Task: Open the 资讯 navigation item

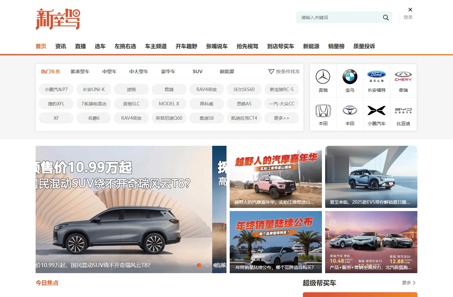Action: pos(61,46)
